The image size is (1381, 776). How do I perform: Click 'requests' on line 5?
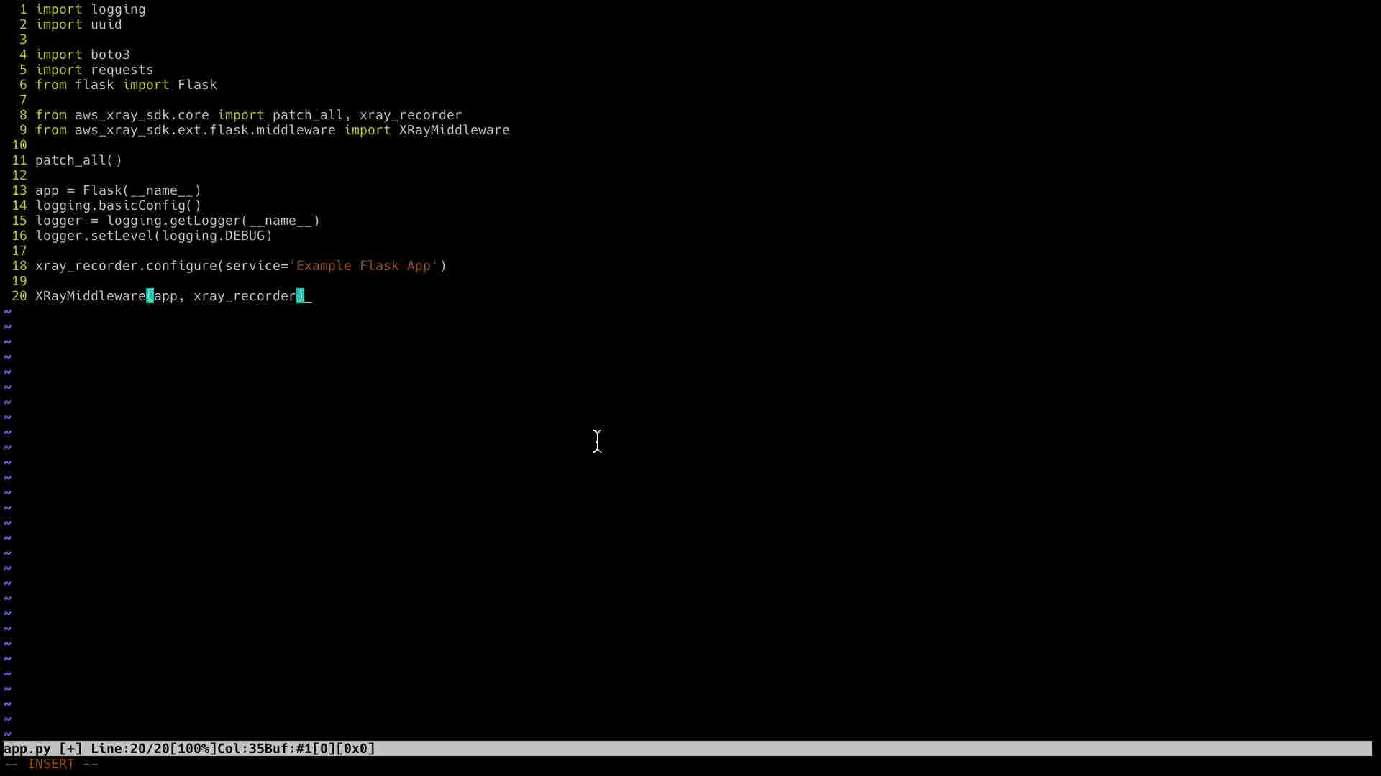pos(122,70)
